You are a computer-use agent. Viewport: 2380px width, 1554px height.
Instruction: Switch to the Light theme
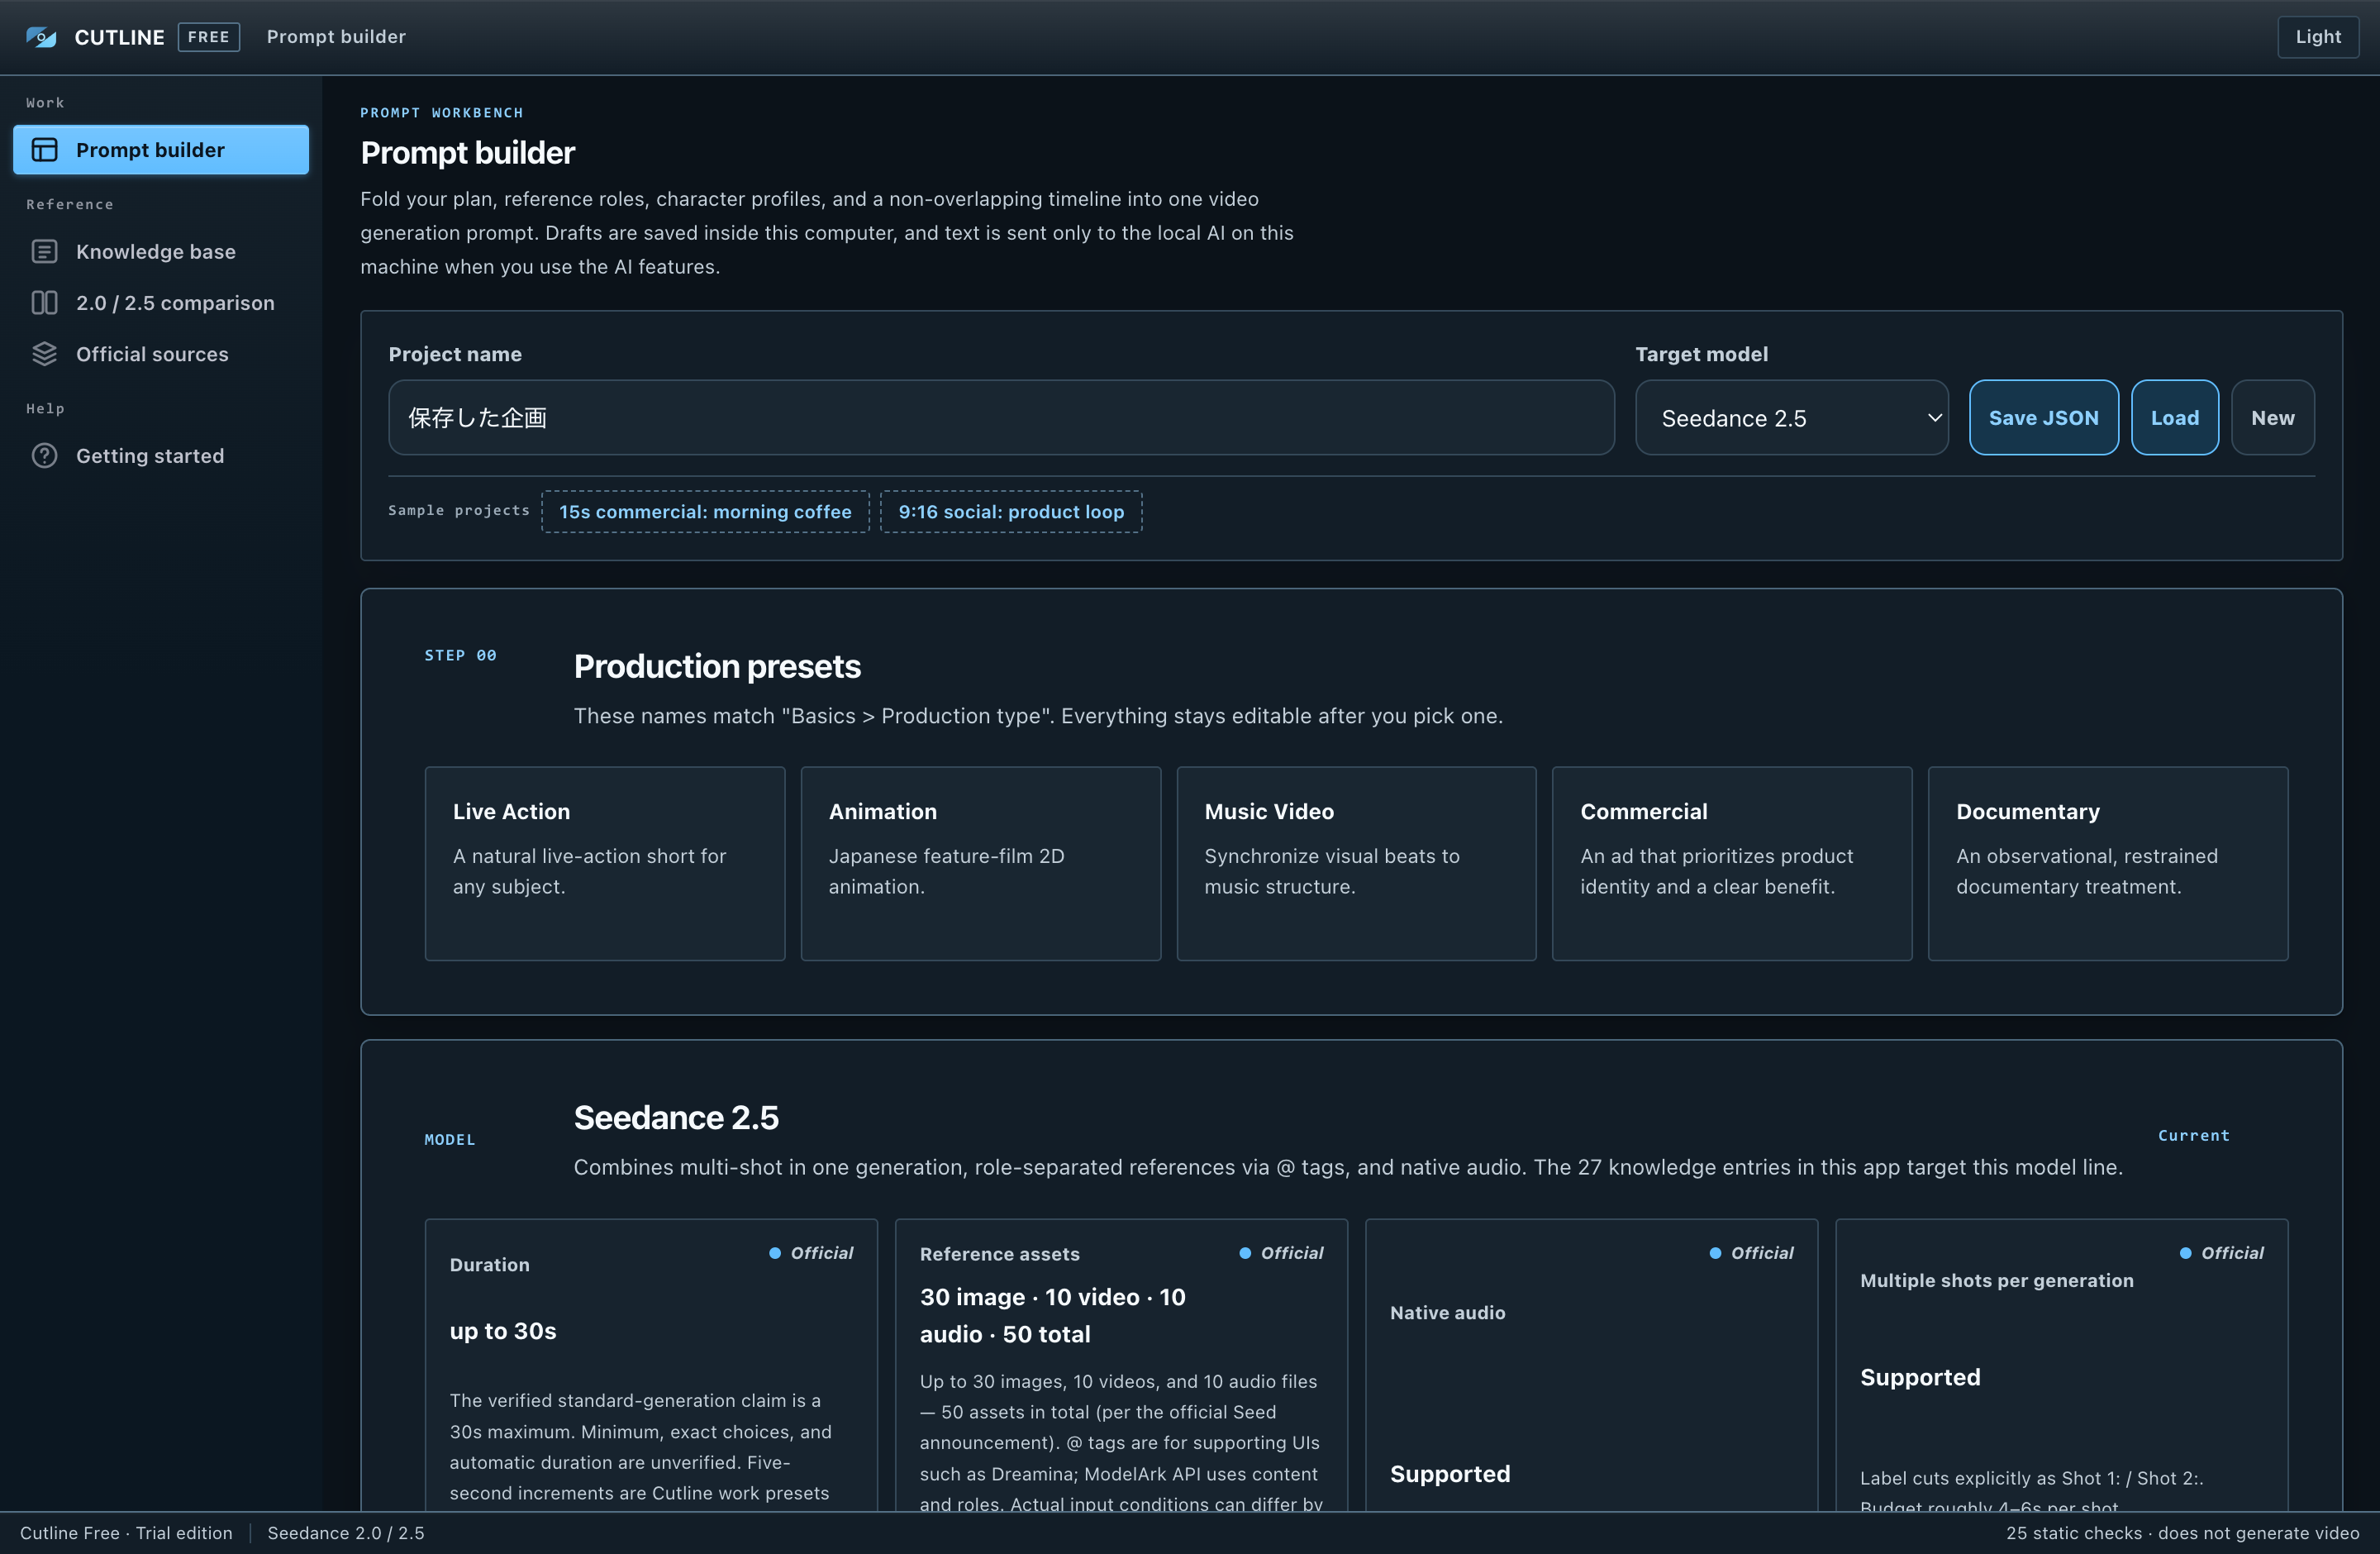coord(2317,37)
